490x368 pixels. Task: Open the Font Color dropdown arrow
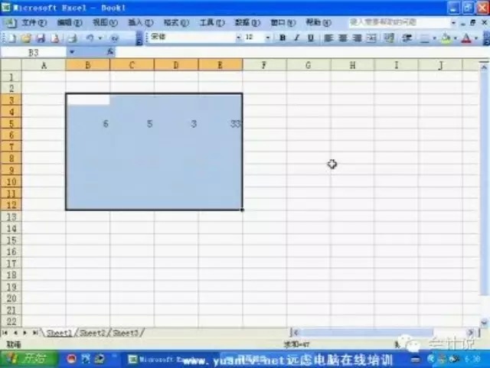pyautogui.click(x=476, y=38)
